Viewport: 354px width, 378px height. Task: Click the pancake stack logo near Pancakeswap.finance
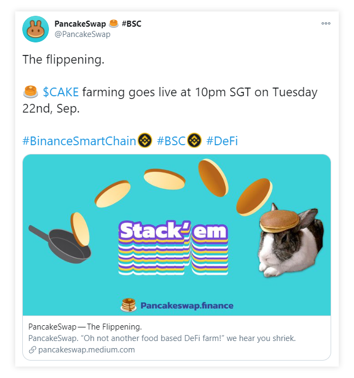pos(128,305)
